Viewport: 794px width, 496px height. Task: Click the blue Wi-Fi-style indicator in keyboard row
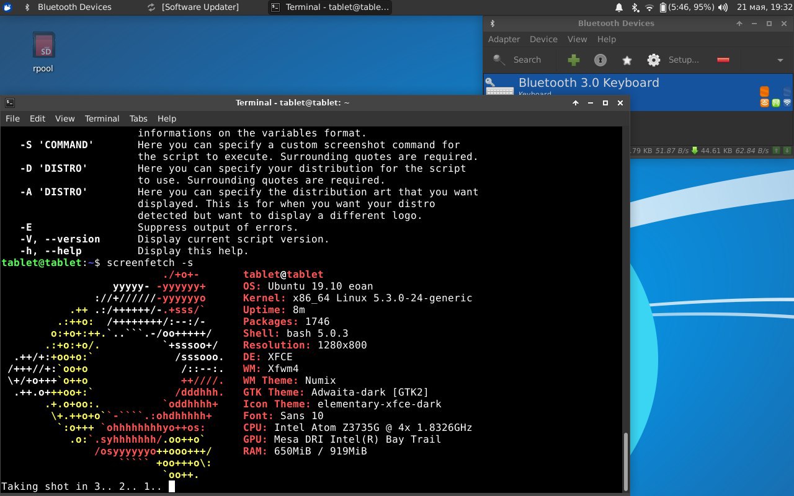click(787, 102)
